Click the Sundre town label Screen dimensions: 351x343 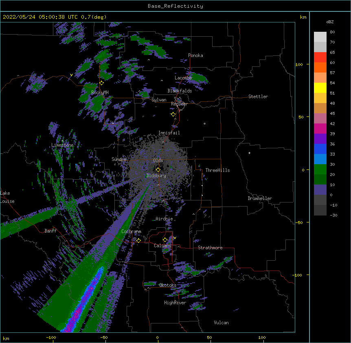pos(119,159)
